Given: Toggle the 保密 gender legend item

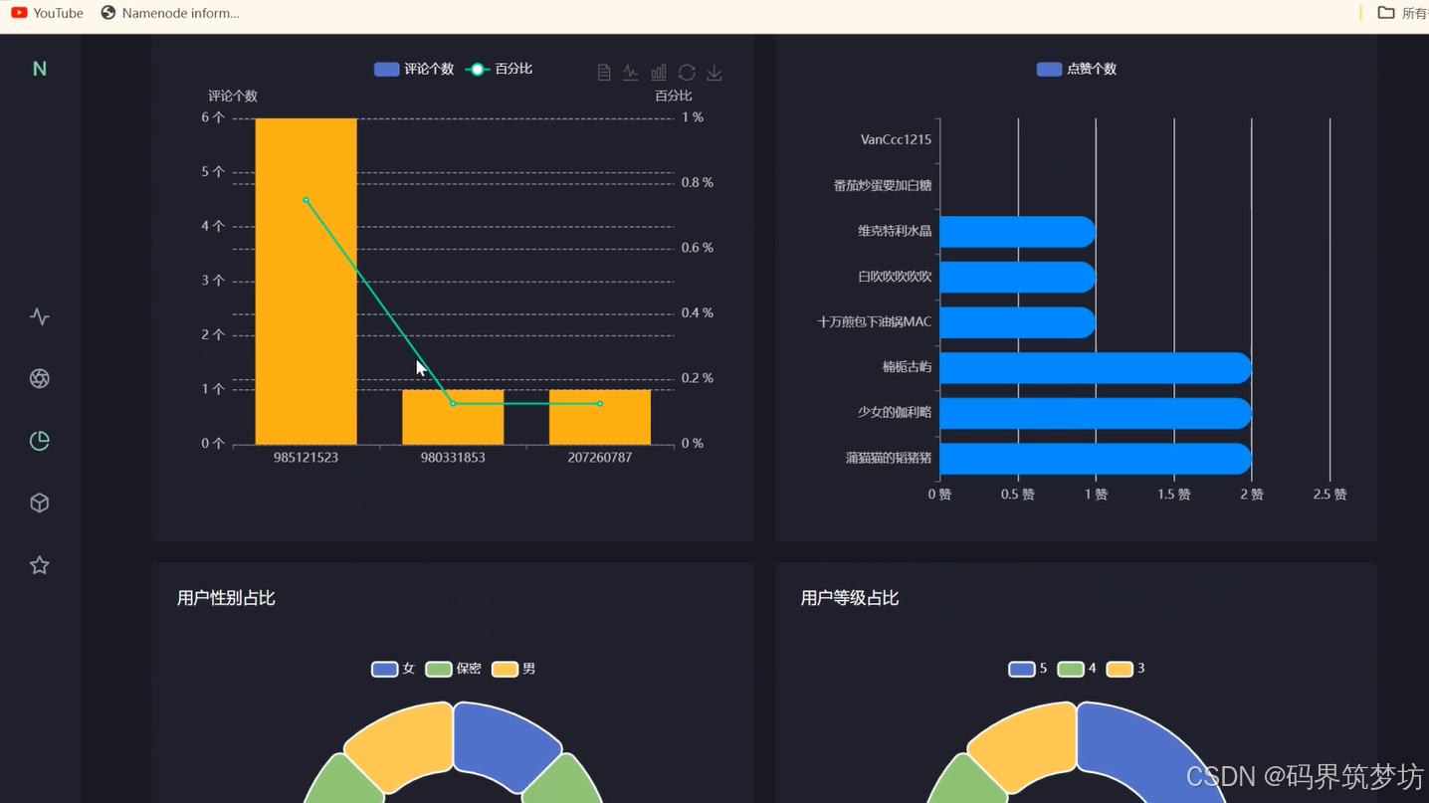Looking at the screenshot, I should [454, 669].
